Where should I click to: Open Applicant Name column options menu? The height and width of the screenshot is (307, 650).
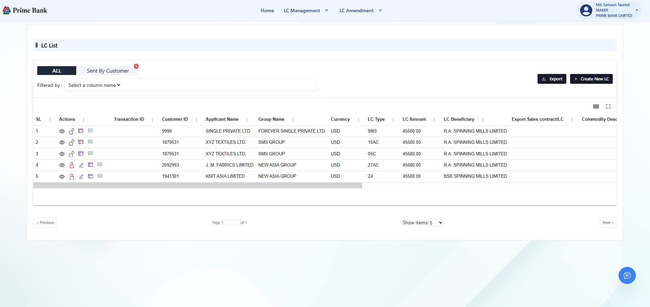tap(247, 120)
